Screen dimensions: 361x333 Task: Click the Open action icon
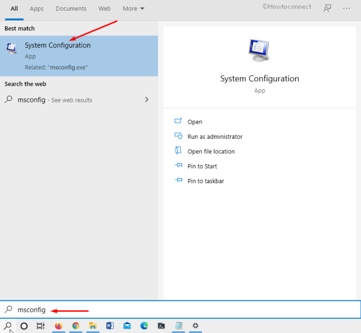(x=178, y=121)
